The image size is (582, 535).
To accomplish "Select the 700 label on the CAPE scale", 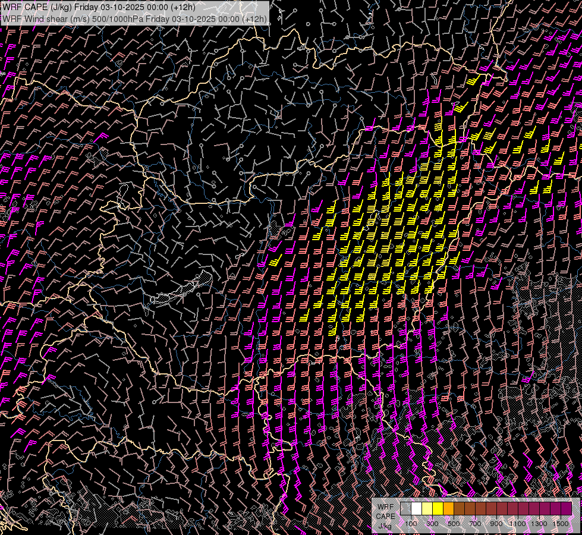I will pyautogui.click(x=475, y=524).
